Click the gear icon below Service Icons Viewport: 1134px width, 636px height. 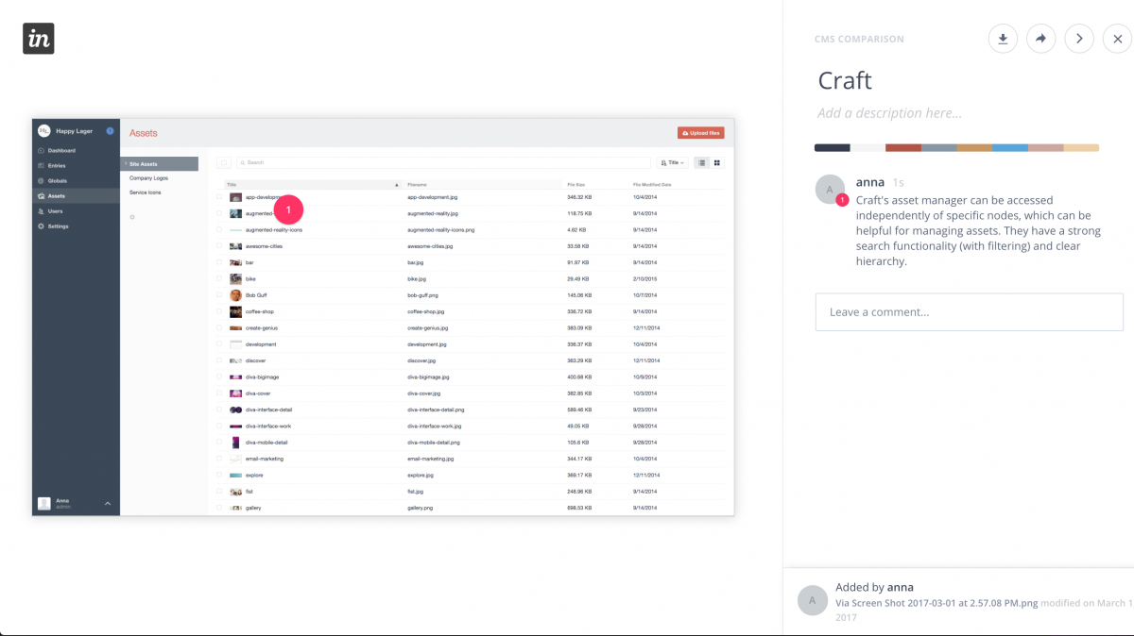(x=132, y=217)
